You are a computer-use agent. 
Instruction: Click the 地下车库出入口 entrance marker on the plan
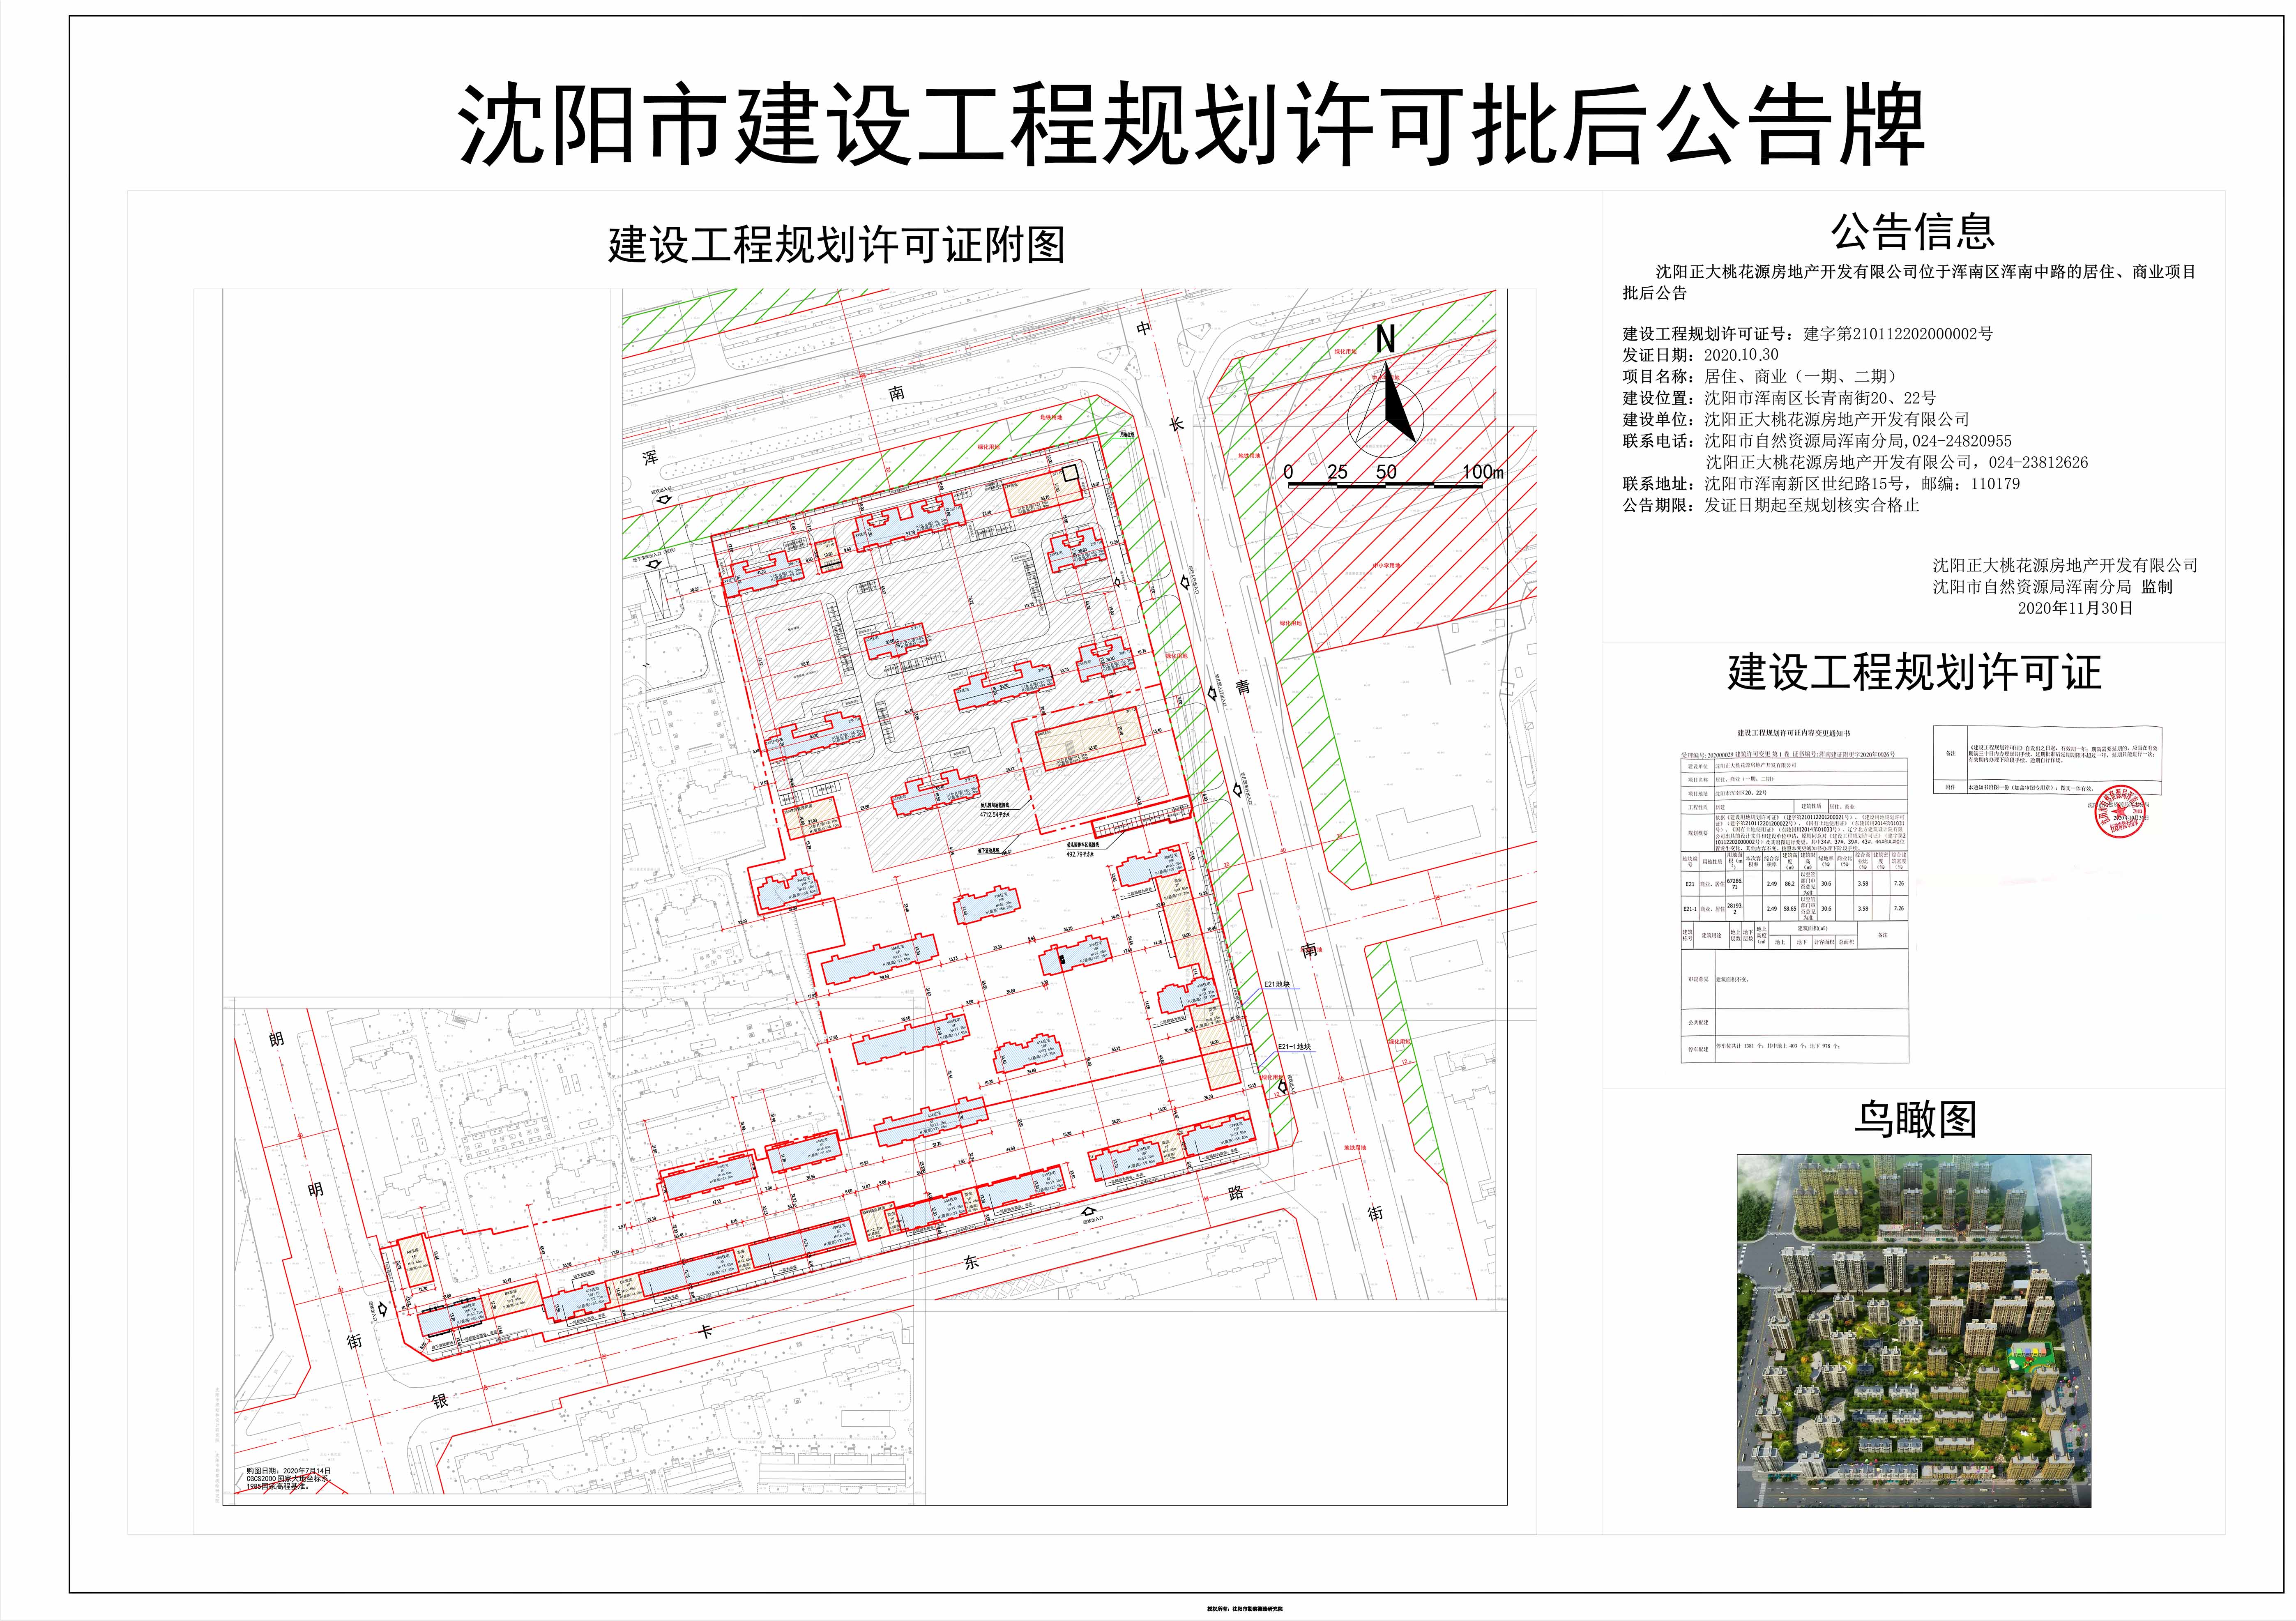tap(654, 564)
